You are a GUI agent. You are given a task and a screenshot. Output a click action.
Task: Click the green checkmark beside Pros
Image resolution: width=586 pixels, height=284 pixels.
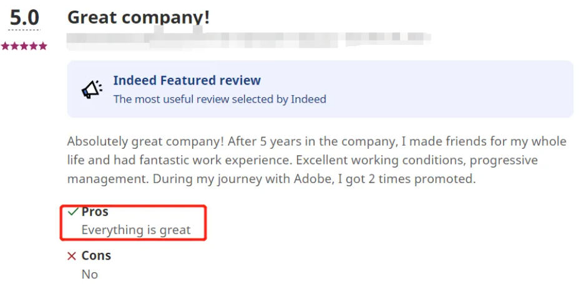73,212
